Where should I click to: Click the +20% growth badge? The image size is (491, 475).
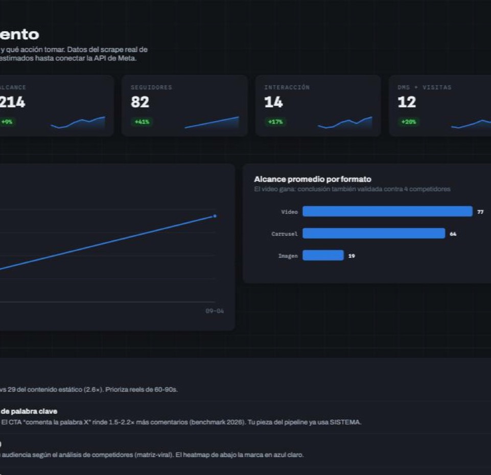pyautogui.click(x=409, y=122)
